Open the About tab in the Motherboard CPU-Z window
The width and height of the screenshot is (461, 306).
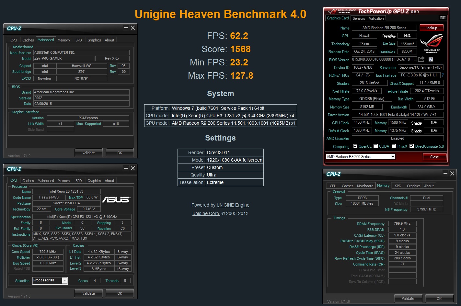pos(109,40)
